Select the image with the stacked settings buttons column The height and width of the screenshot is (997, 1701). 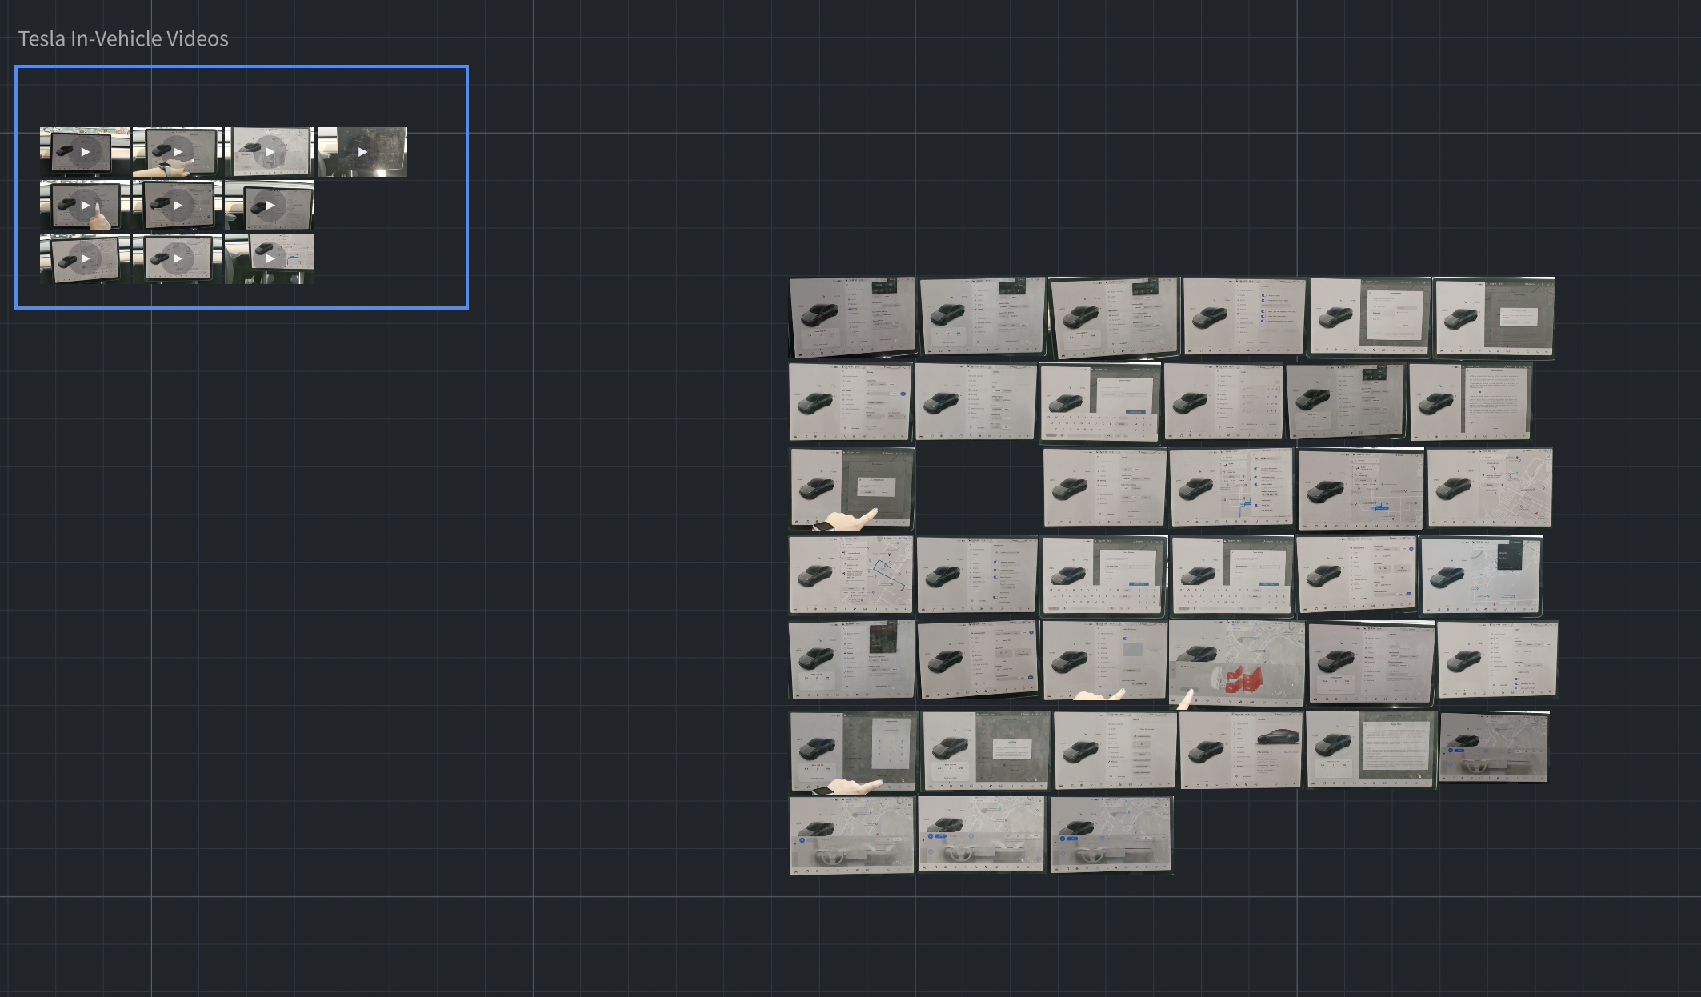click(1115, 751)
